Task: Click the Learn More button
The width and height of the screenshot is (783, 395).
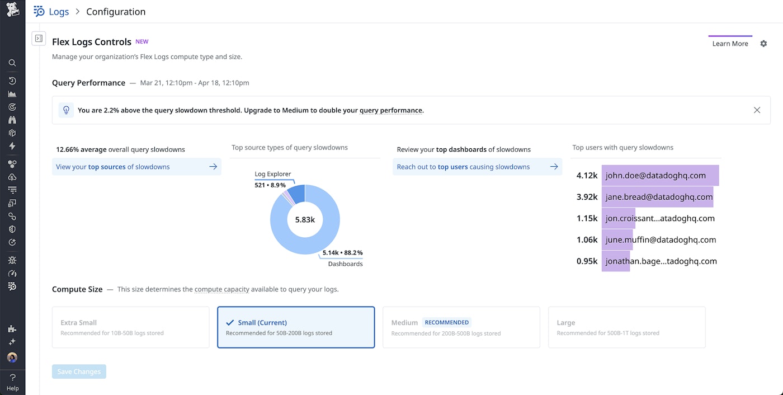Action: (730, 44)
